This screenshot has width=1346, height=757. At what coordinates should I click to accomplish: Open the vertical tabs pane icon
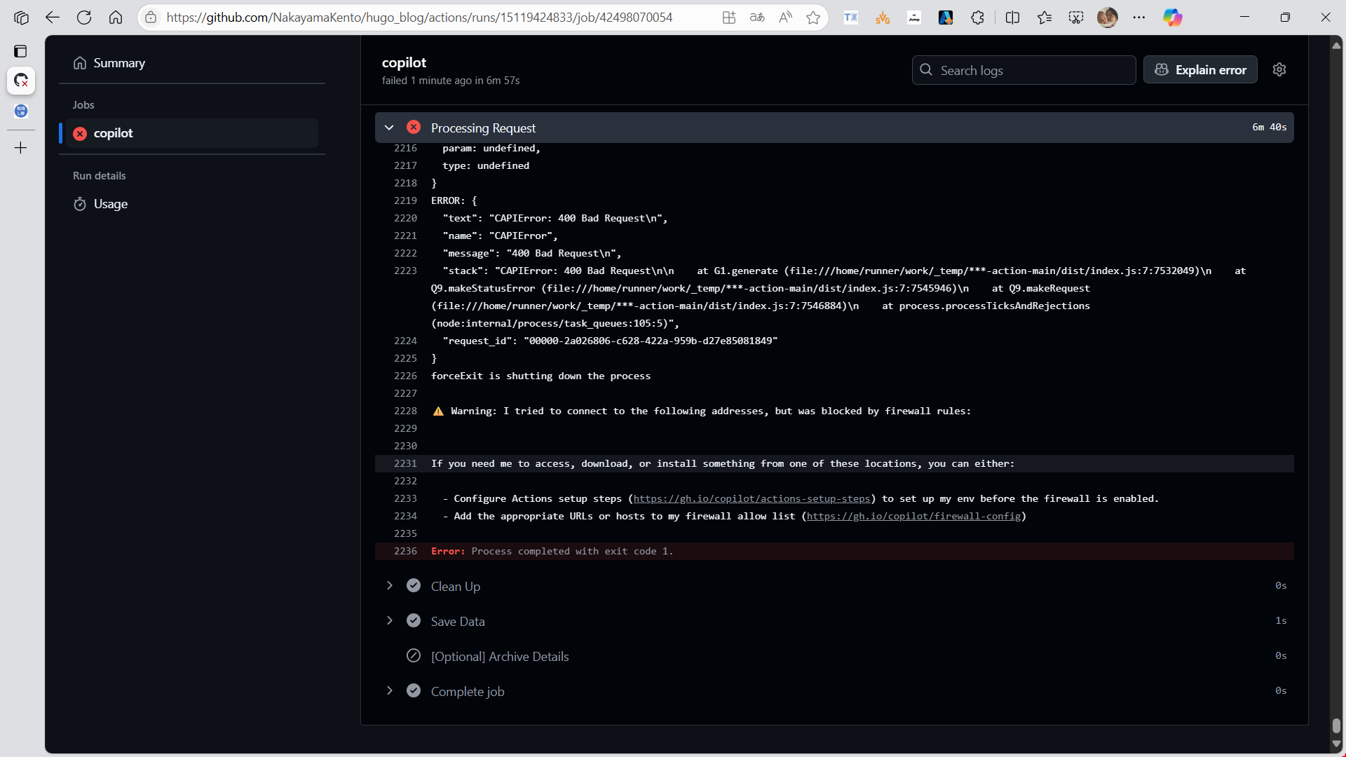(x=20, y=51)
